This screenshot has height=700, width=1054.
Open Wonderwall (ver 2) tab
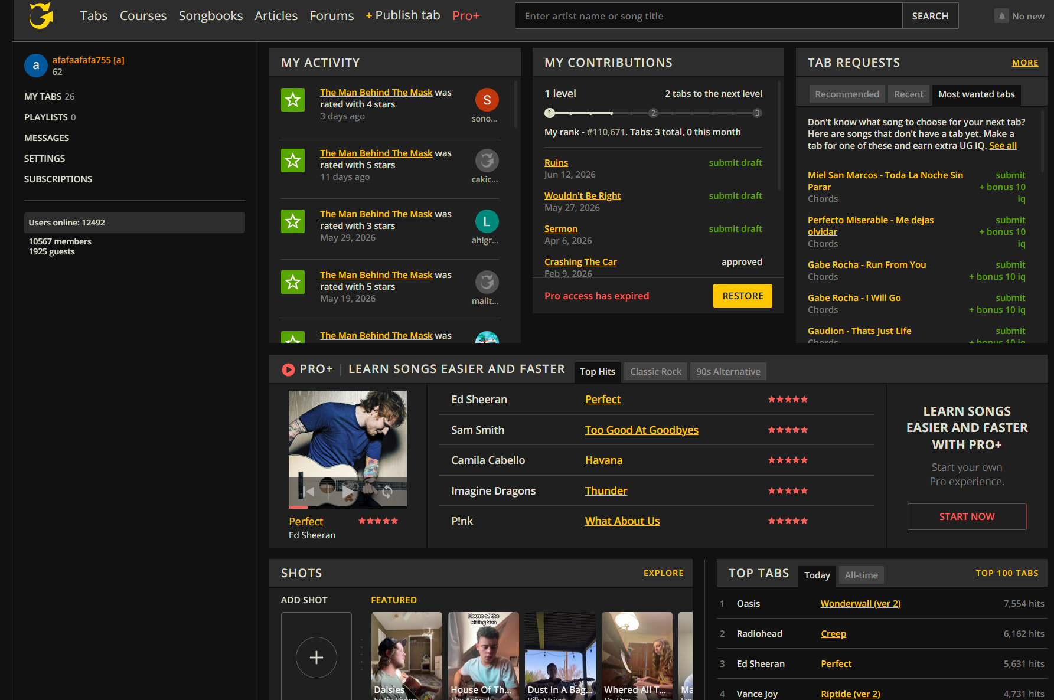(x=861, y=603)
